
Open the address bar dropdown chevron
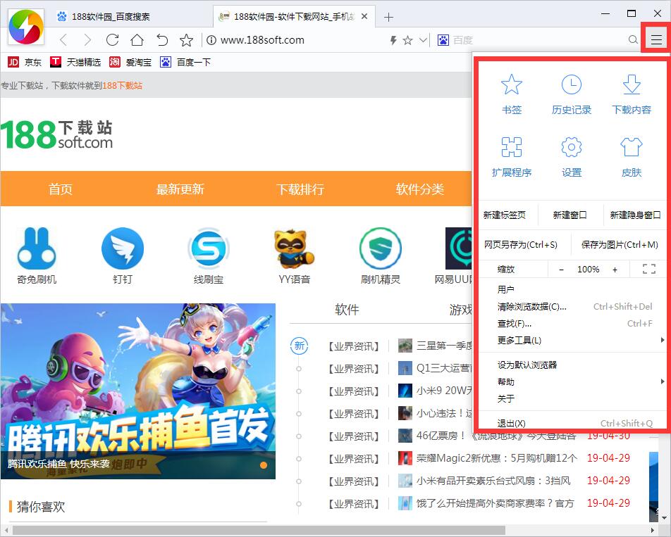(x=423, y=40)
